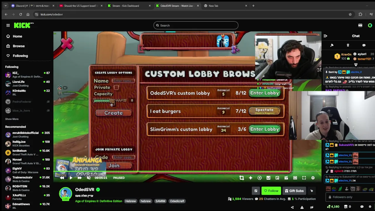The width and height of the screenshot is (375, 211).
Task: Open the Kick hamburger menu
Action: pos(8,25)
